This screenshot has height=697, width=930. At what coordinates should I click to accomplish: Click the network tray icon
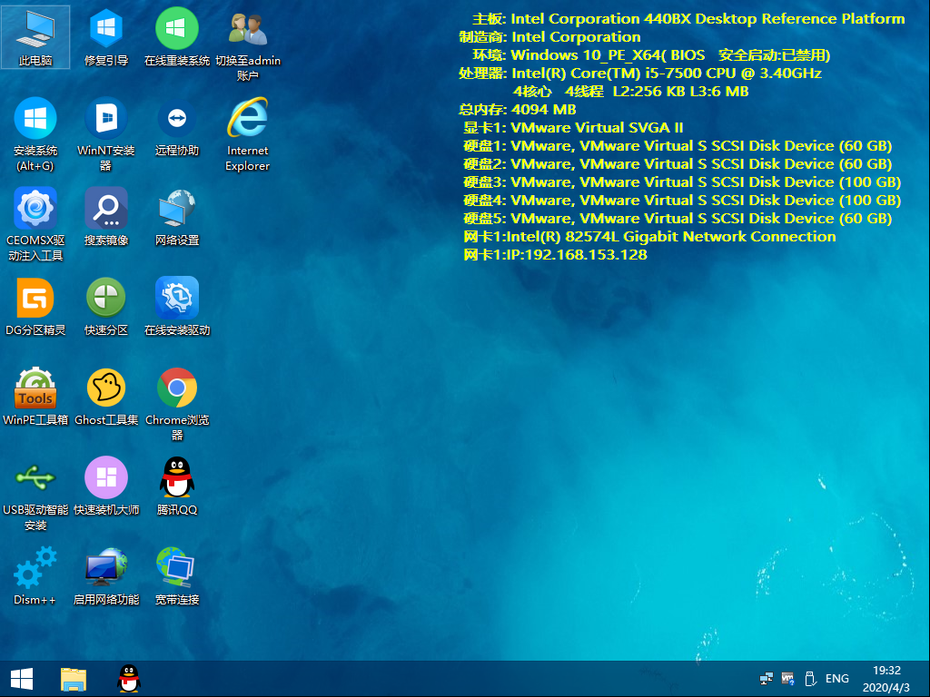[x=767, y=679]
